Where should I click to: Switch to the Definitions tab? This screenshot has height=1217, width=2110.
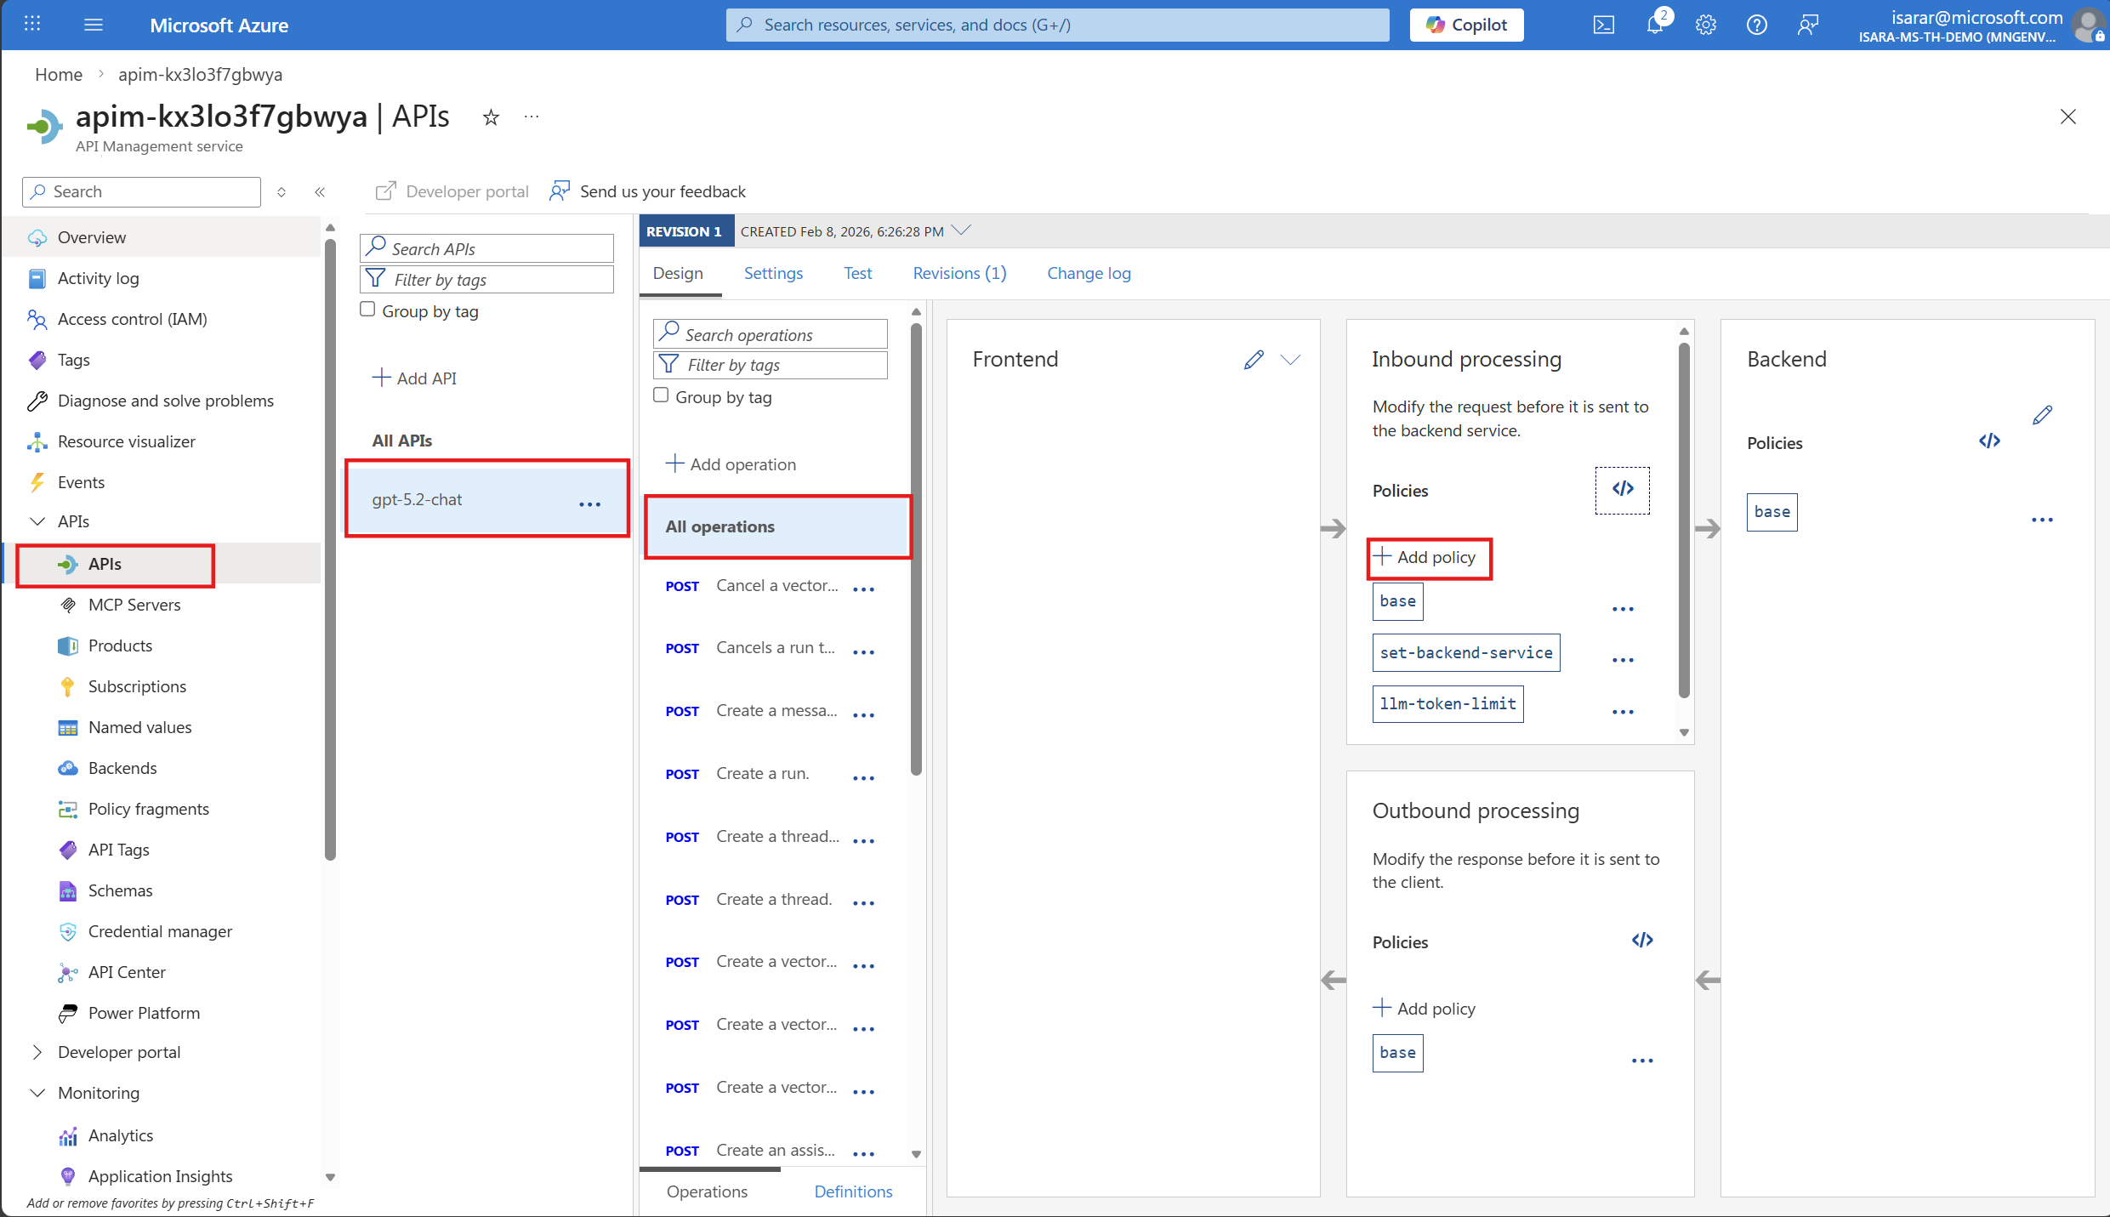pyautogui.click(x=853, y=1191)
